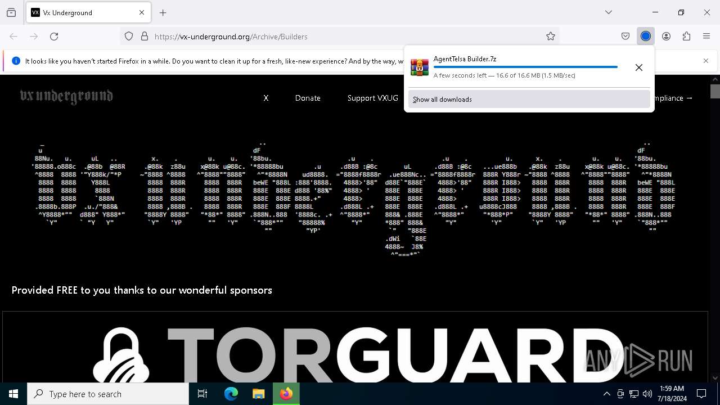Click the download progress bar

click(525, 67)
